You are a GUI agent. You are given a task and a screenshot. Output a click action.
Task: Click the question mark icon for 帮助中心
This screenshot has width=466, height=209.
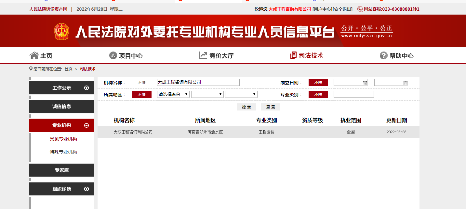pyautogui.click(x=383, y=56)
